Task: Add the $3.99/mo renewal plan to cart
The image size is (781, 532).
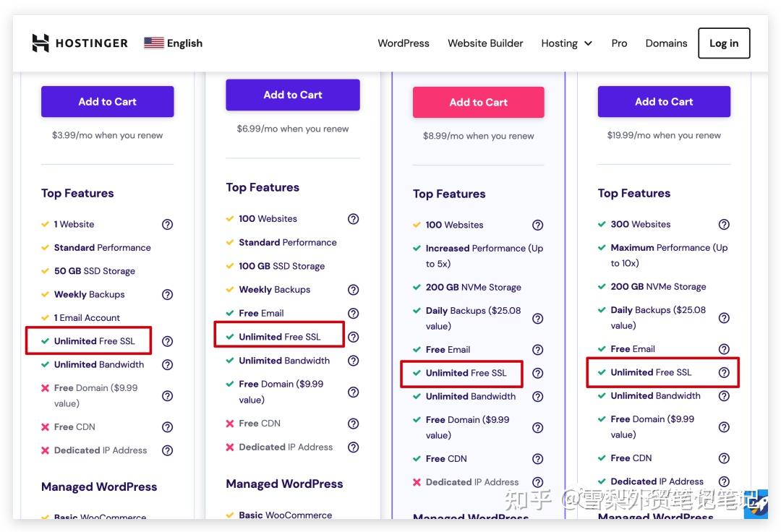Action: point(108,101)
